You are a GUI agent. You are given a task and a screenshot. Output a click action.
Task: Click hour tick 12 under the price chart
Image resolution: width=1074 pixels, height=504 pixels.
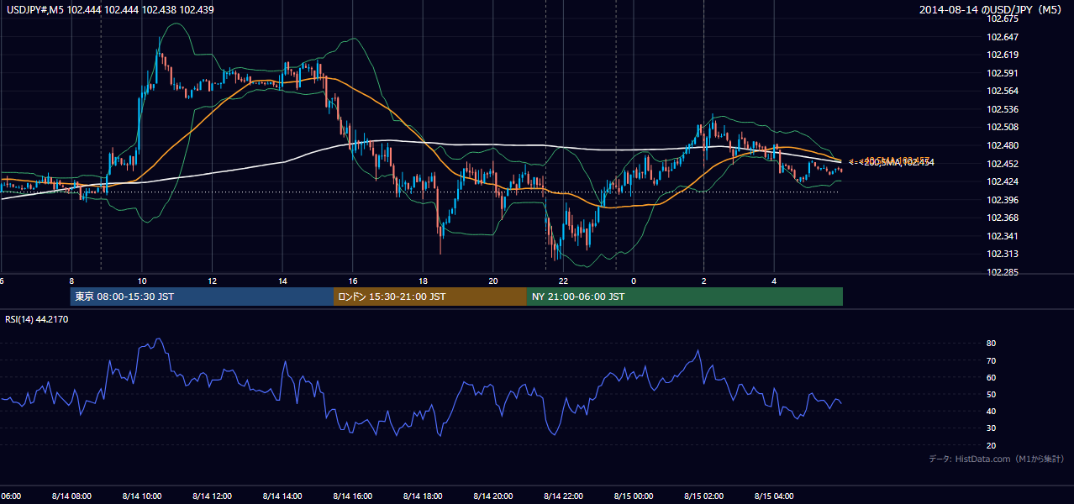pos(213,281)
